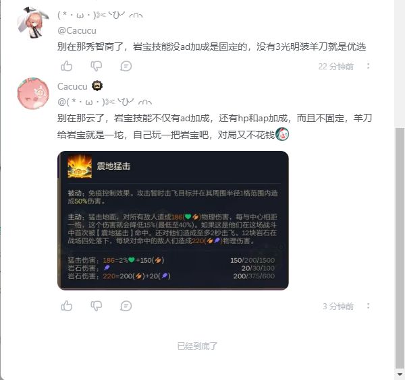This screenshot has width=405, height=380.
Task: Dislike the first comment by kaomoji user
Action: 97,66
